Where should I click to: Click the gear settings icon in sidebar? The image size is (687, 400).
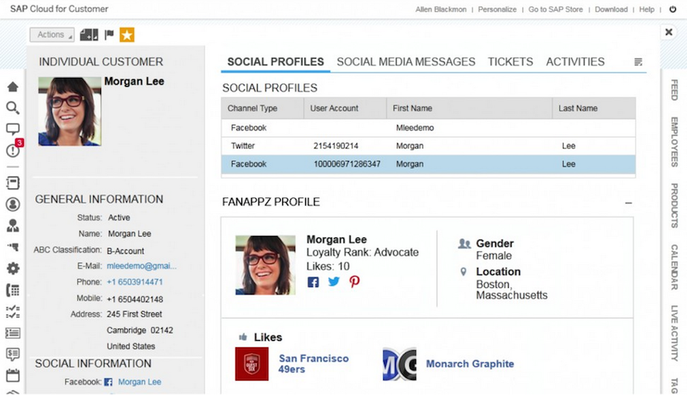13,269
